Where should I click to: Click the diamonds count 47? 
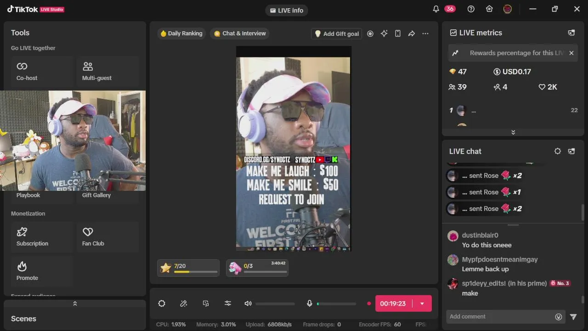click(458, 72)
